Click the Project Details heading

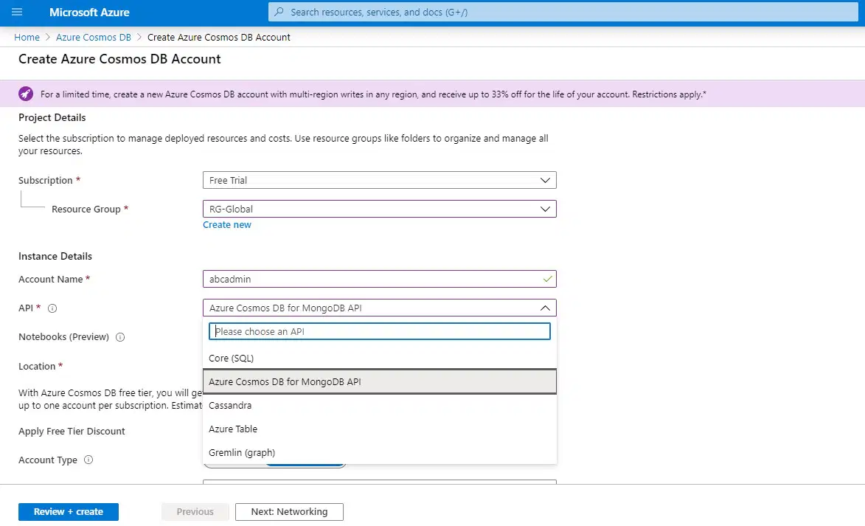[52, 117]
